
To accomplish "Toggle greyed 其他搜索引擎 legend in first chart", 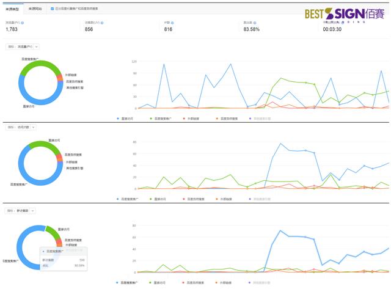I will pos(260,119).
